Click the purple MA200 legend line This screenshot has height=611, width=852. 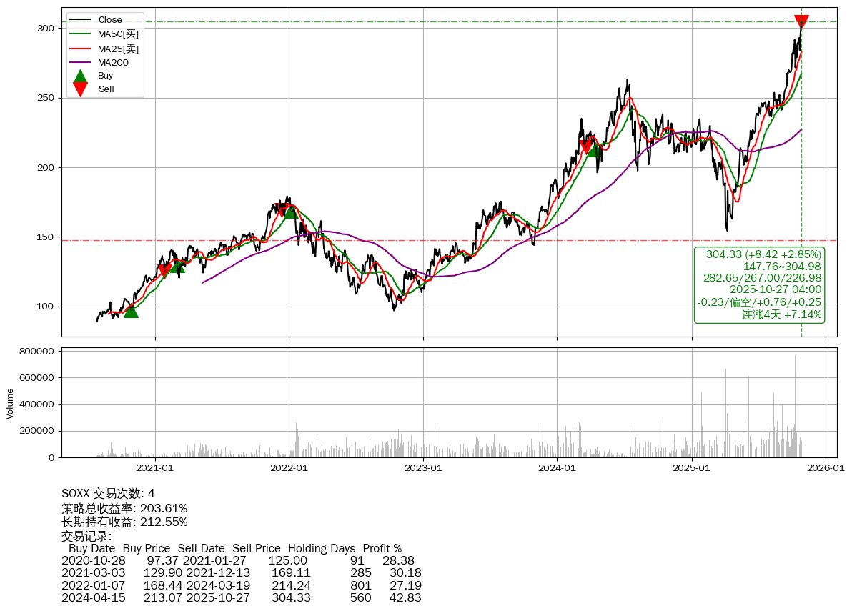[80, 62]
